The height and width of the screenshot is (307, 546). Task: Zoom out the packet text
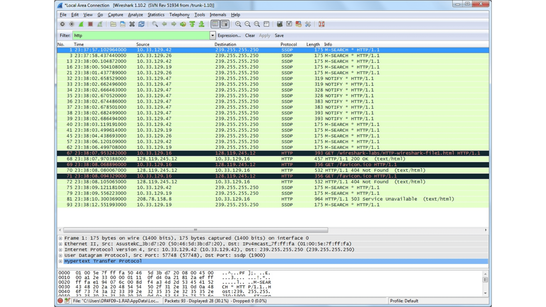click(248, 24)
